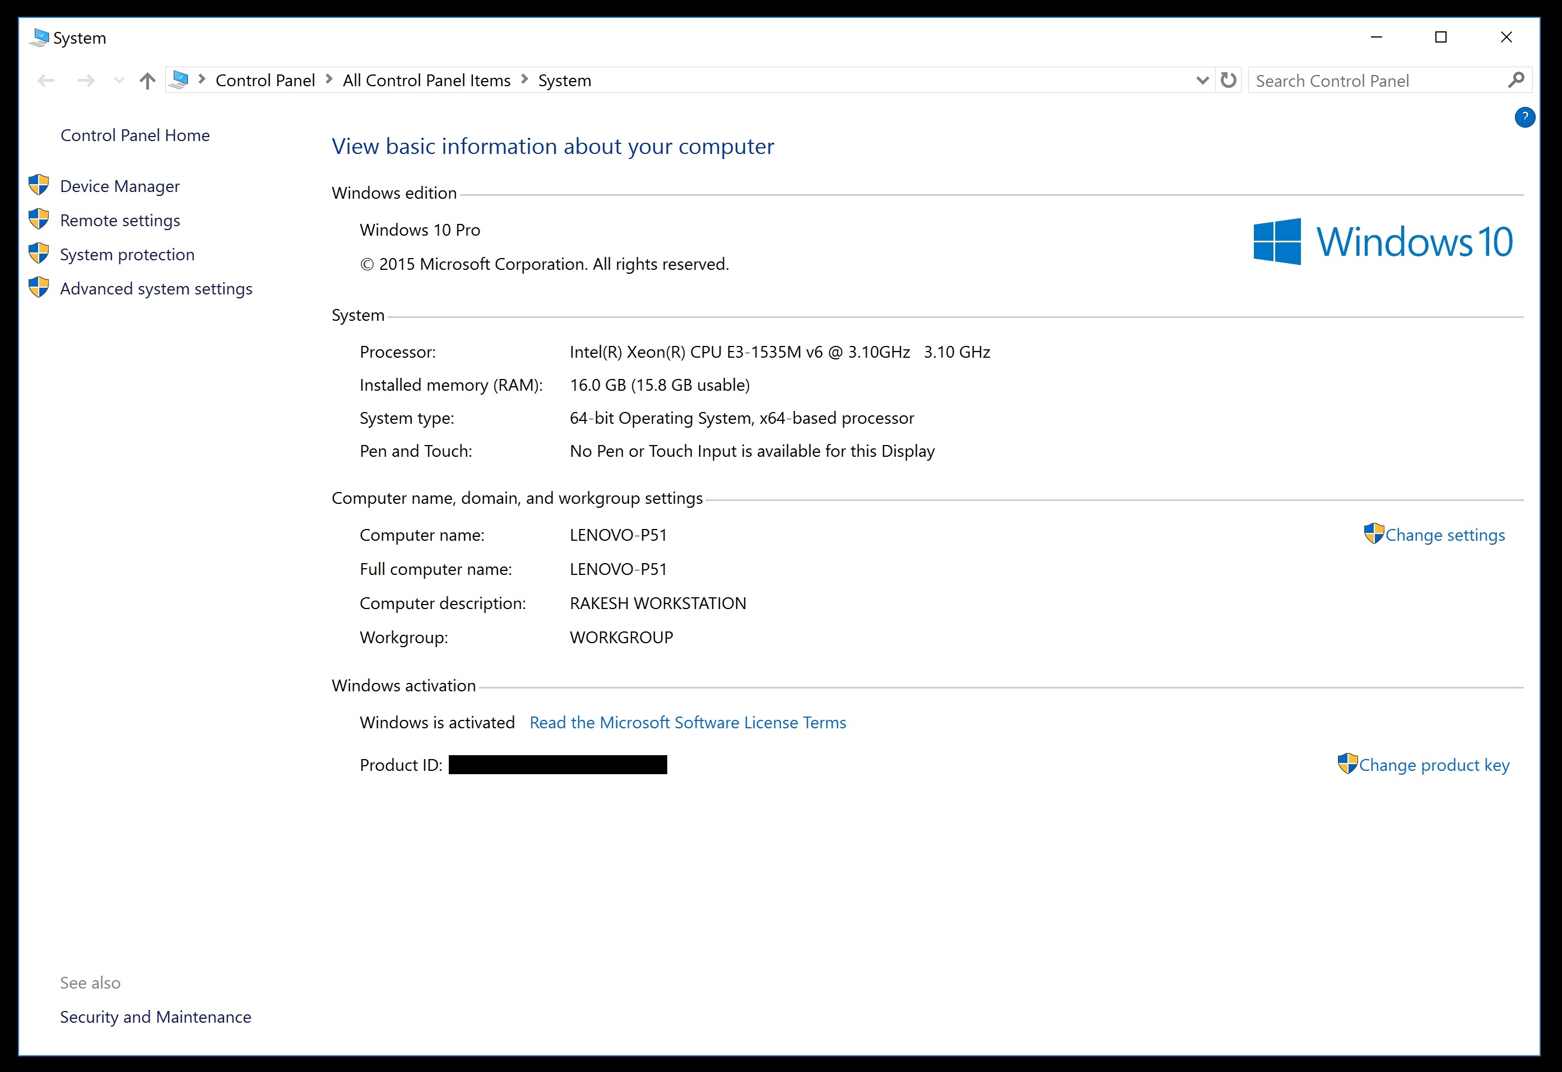Open Remote settings
This screenshot has height=1072, width=1562.
point(120,221)
